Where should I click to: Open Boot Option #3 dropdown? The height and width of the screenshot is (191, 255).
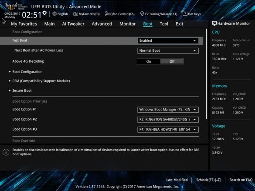coord(168,130)
